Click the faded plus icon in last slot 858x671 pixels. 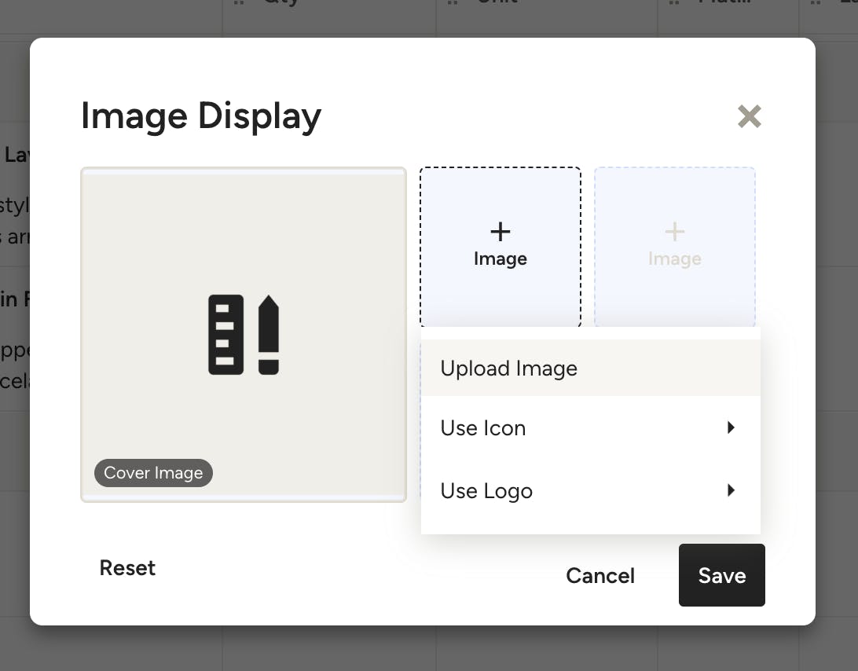point(674,232)
